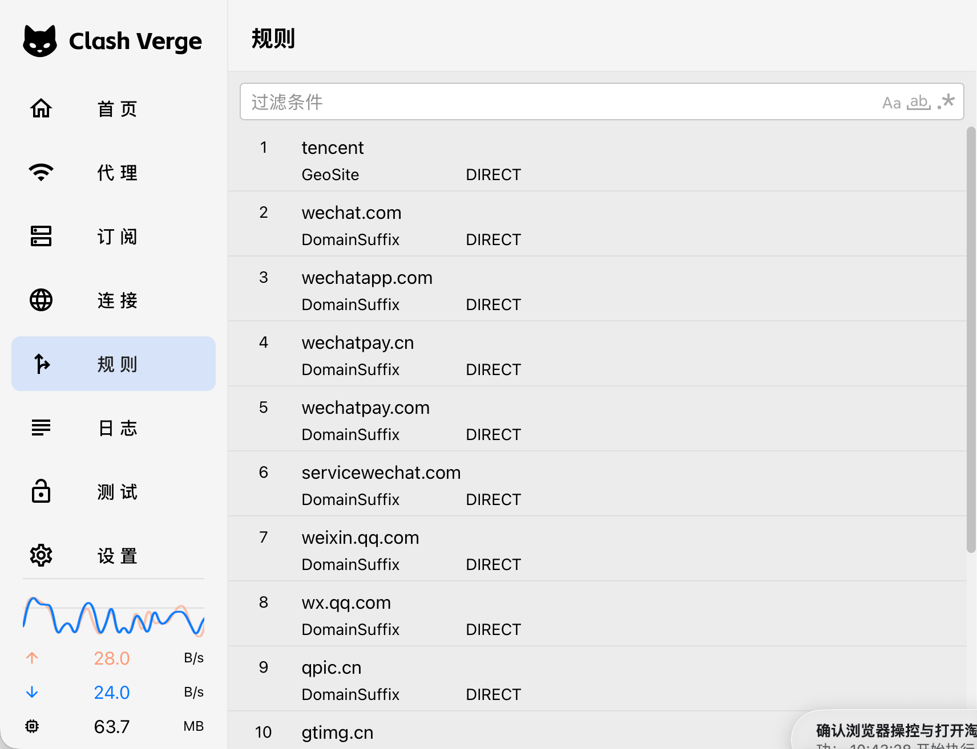Click the upload arrow speed icon
977x749 pixels.
pyautogui.click(x=32, y=658)
